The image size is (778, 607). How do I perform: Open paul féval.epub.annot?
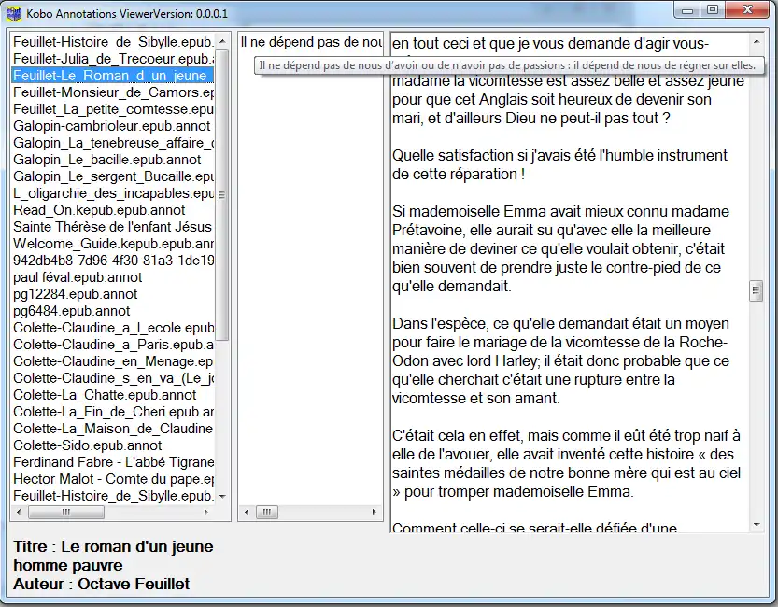point(114,277)
